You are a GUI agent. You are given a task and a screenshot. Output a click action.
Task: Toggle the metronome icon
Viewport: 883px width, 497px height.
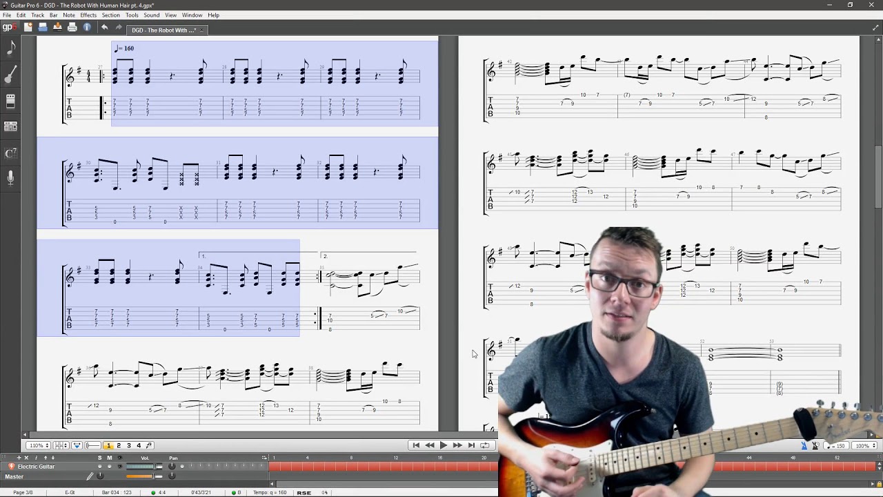pos(804,445)
